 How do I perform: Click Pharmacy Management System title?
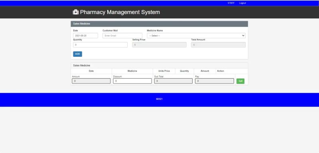120,12
